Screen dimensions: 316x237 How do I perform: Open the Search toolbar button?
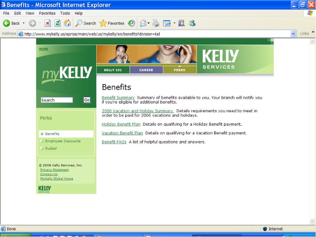click(x=85, y=23)
